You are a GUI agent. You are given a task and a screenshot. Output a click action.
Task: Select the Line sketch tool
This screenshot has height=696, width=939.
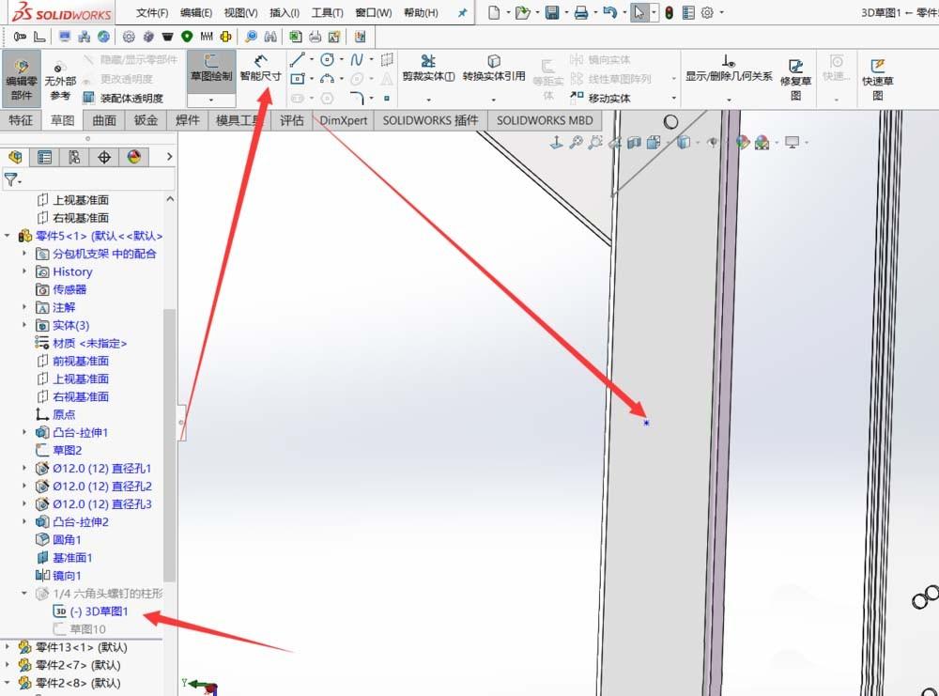(x=297, y=59)
